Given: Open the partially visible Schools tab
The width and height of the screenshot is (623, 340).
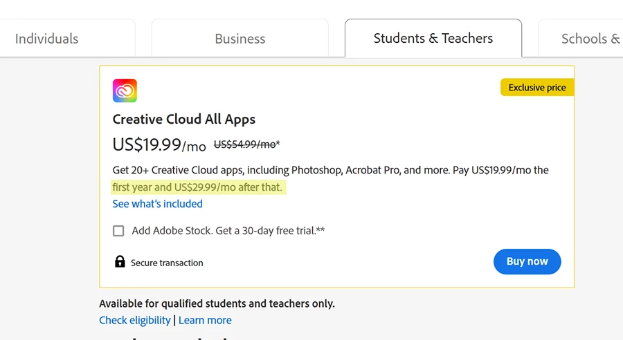Looking at the screenshot, I should click(590, 39).
